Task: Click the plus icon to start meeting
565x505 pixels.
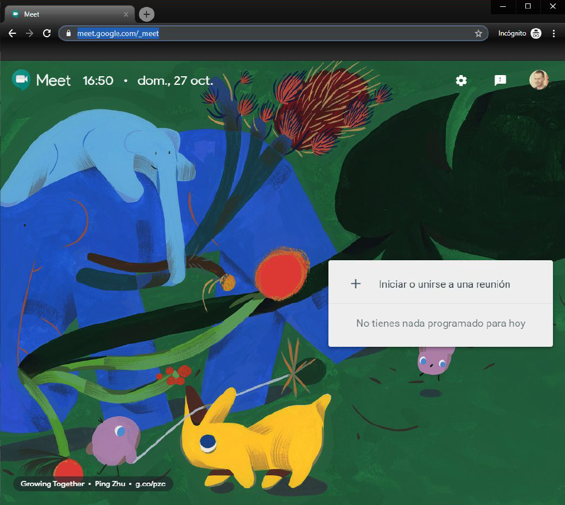Action: (355, 284)
